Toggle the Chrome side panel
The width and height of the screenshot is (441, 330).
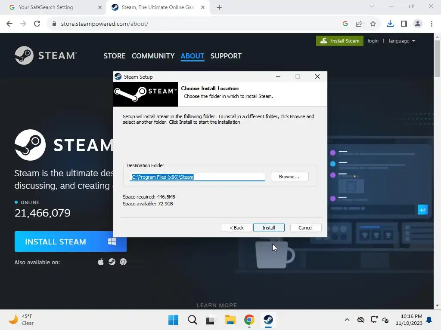[x=404, y=24]
